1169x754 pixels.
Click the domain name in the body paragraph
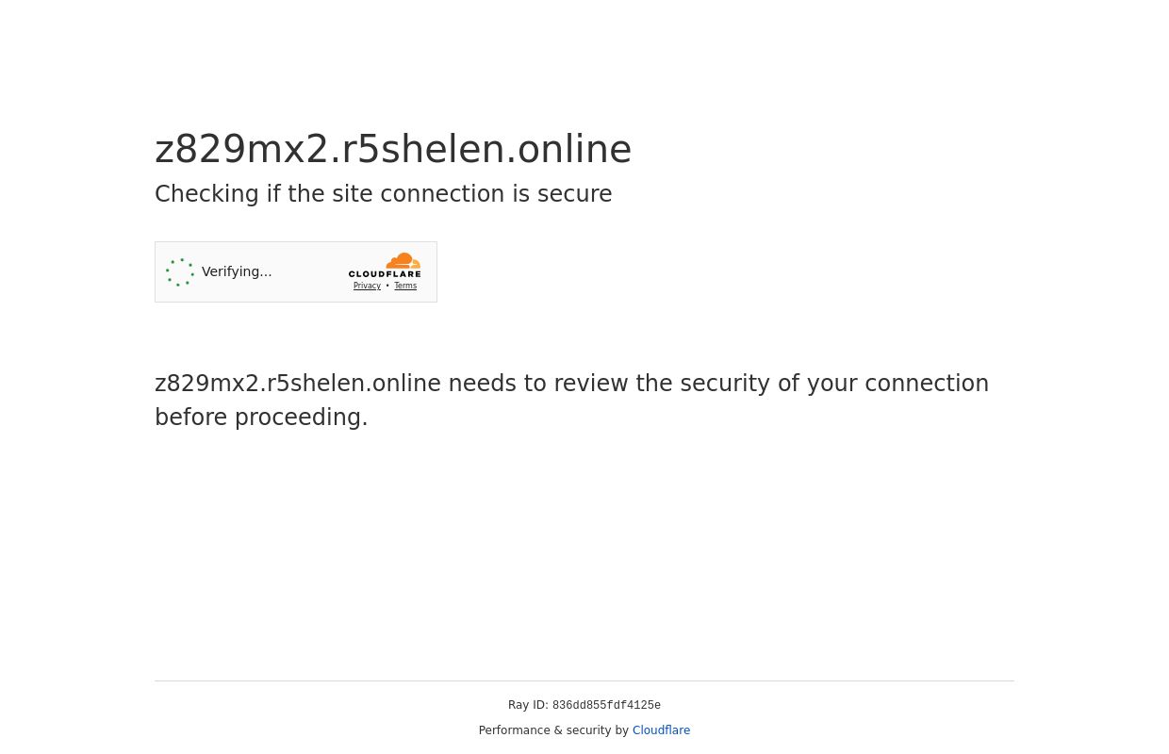[x=298, y=384]
